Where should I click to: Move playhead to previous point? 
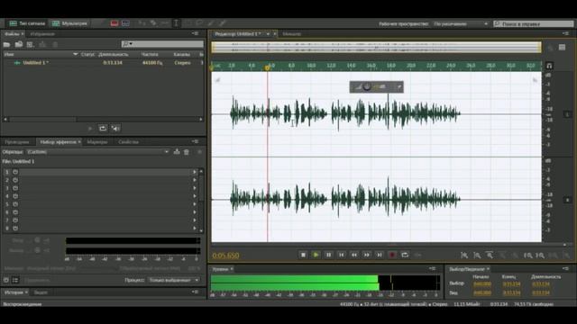click(x=342, y=255)
